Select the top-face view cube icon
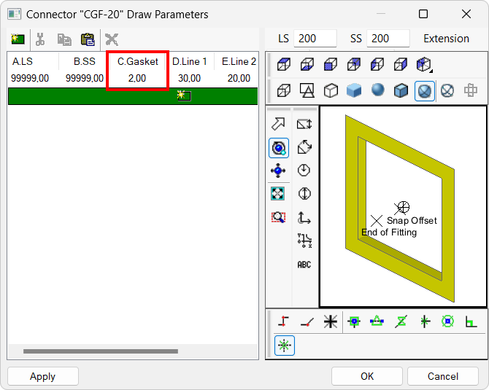This screenshot has width=489, height=390. (x=283, y=64)
